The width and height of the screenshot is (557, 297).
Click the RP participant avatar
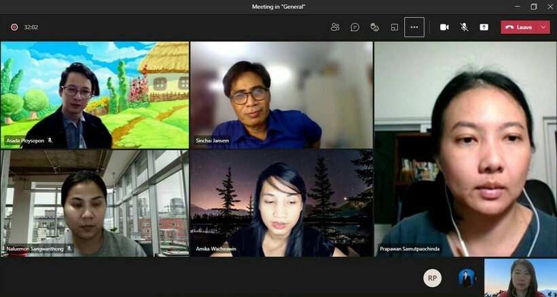(x=432, y=278)
